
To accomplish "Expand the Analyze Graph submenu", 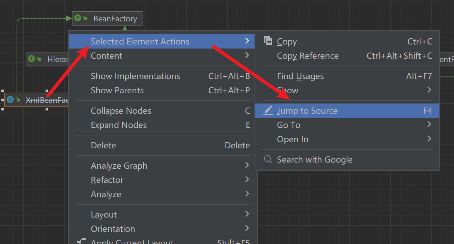I will 247,165.
